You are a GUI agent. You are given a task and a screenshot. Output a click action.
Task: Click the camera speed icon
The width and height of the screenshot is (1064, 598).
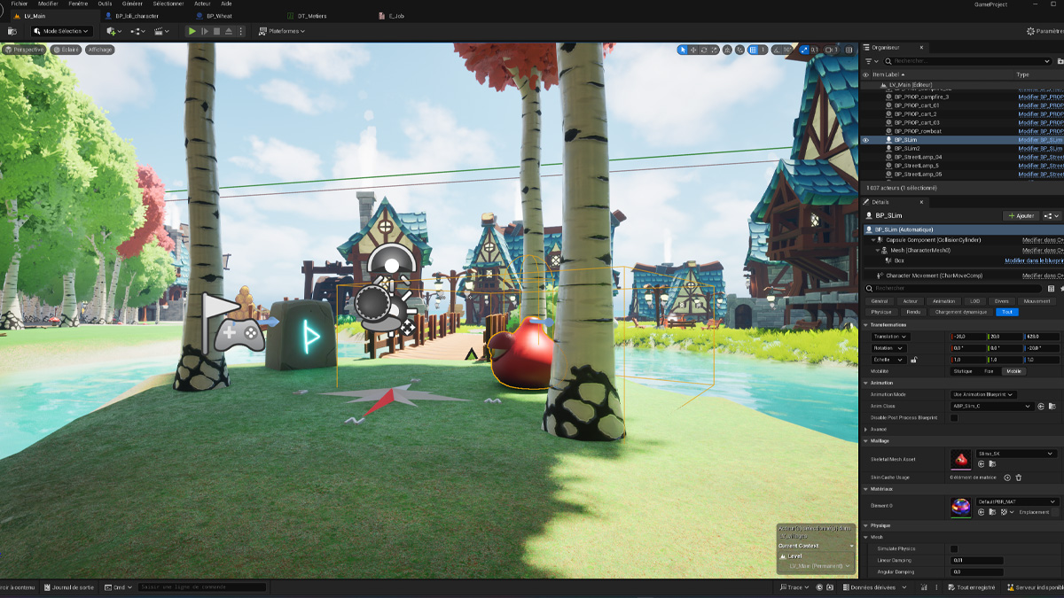tap(829, 50)
